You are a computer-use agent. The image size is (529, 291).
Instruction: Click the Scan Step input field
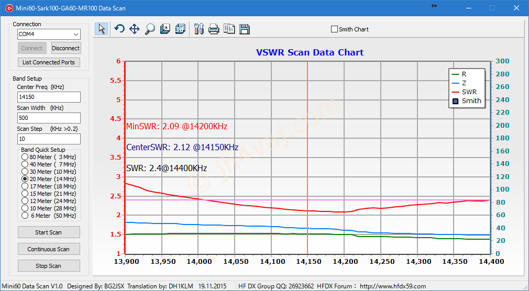[x=49, y=139]
